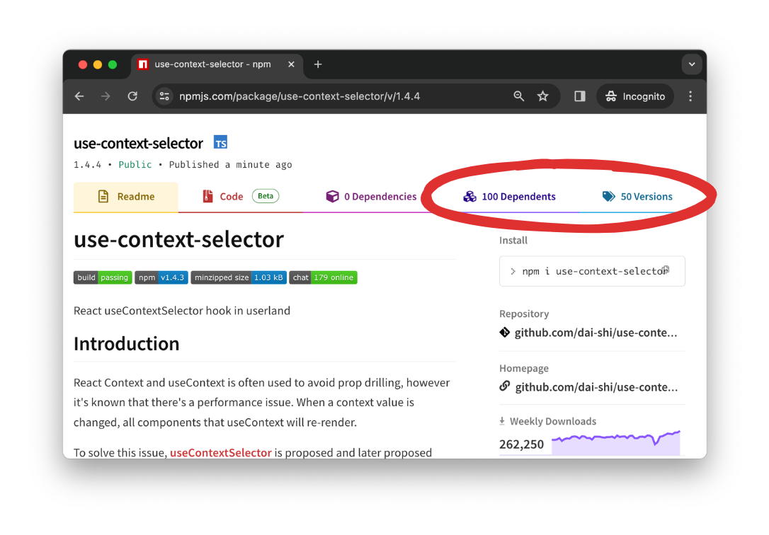The image size is (769, 535).
Task: Click the TypeScript TS badge icon
Action: coord(220,142)
